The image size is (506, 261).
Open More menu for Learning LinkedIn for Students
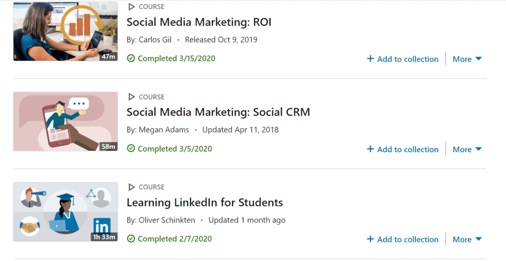point(467,239)
